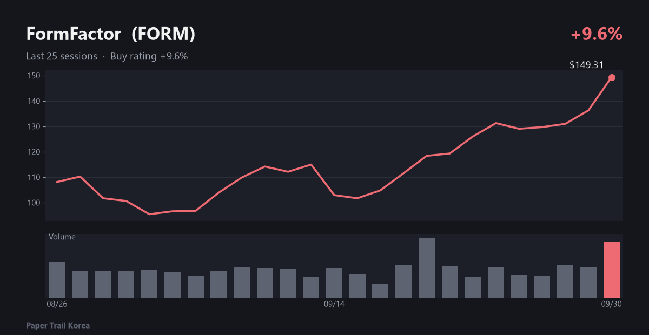Click the FormFactor (FORM) title
Viewport: 649px width, 335px height.
[x=111, y=34]
